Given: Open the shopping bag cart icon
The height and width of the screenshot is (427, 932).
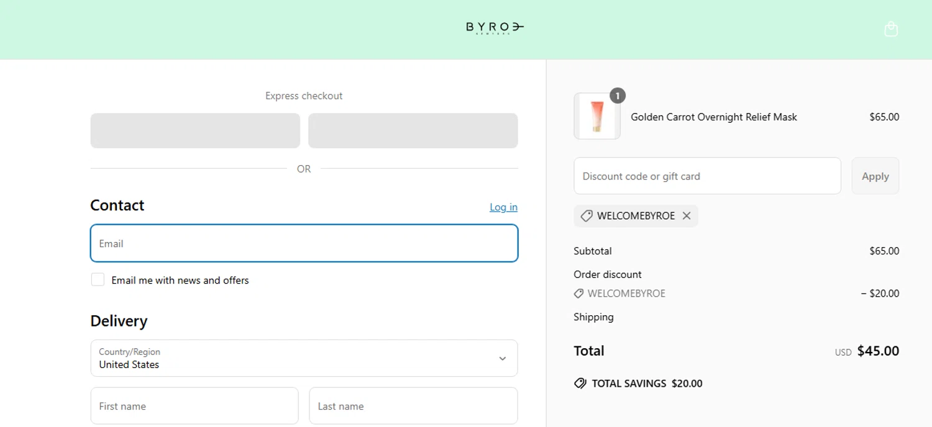Looking at the screenshot, I should (x=891, y=29).
